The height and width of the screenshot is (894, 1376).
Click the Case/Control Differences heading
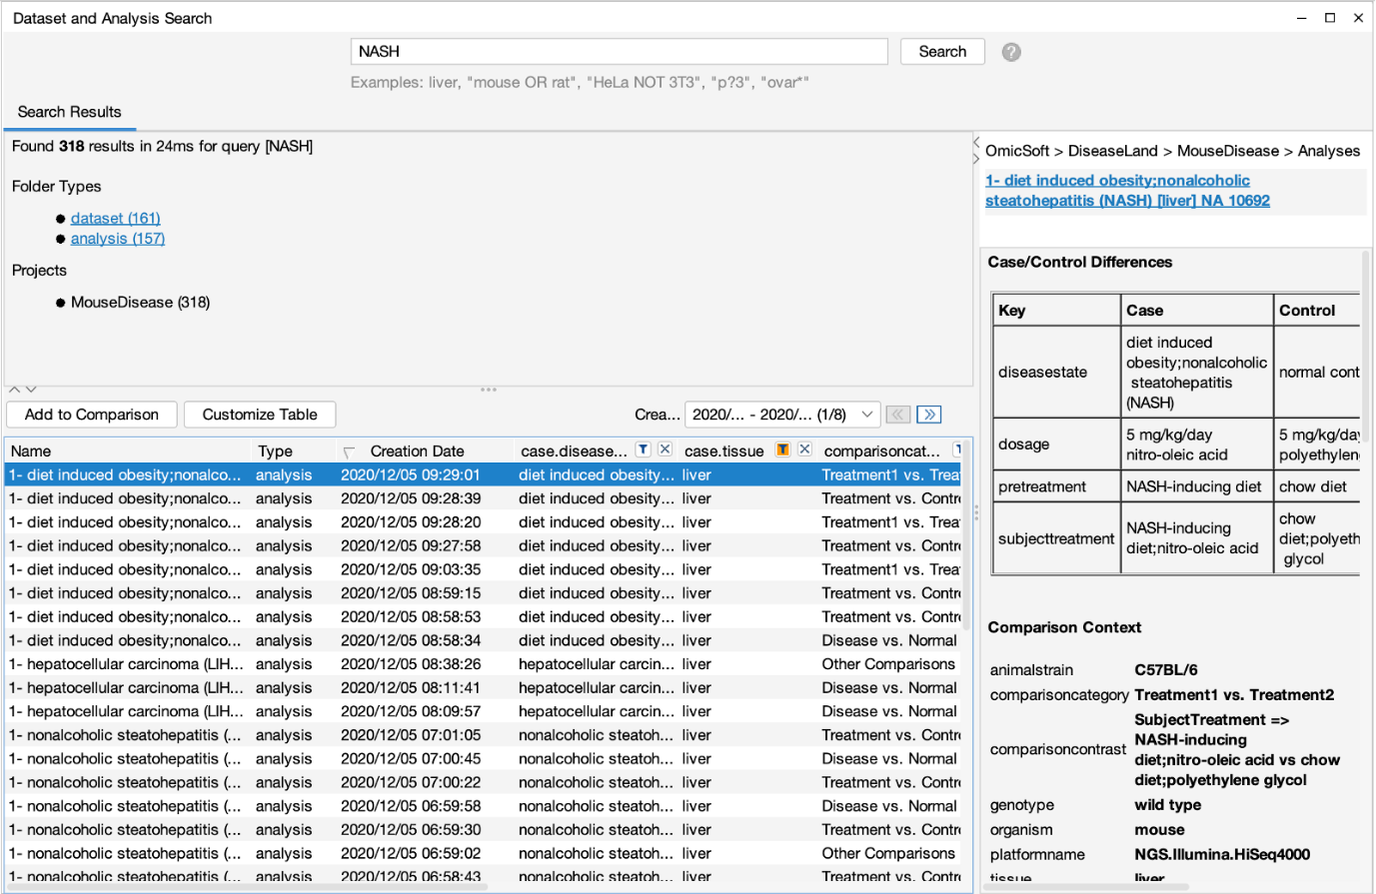1079,262
